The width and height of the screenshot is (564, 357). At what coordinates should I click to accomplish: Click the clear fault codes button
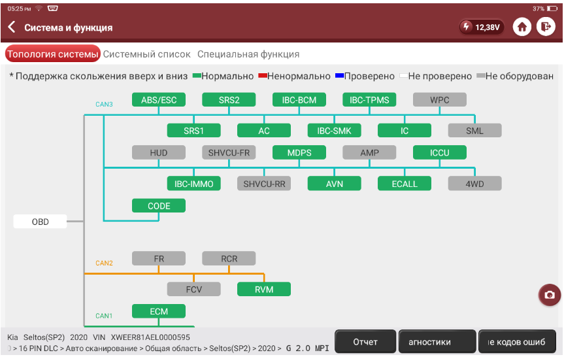point(517,341)
